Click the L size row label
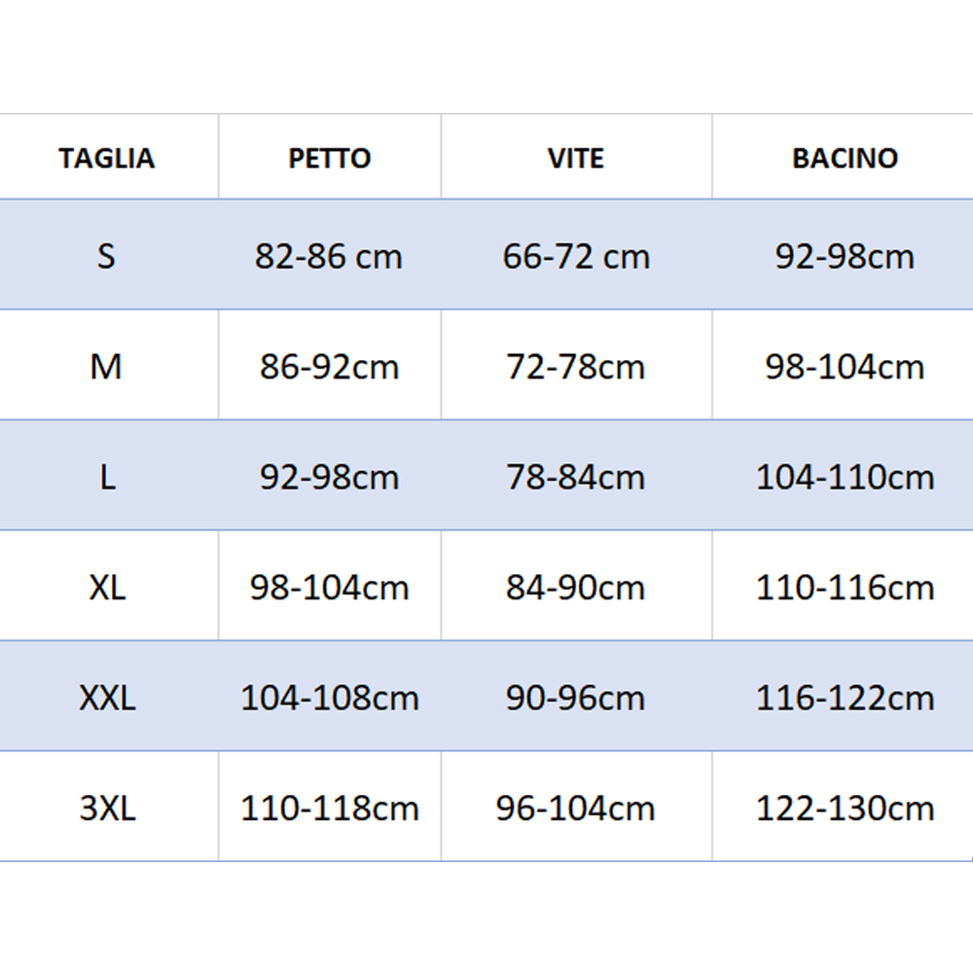Viewport: 973px width, 973px height. 106,478
